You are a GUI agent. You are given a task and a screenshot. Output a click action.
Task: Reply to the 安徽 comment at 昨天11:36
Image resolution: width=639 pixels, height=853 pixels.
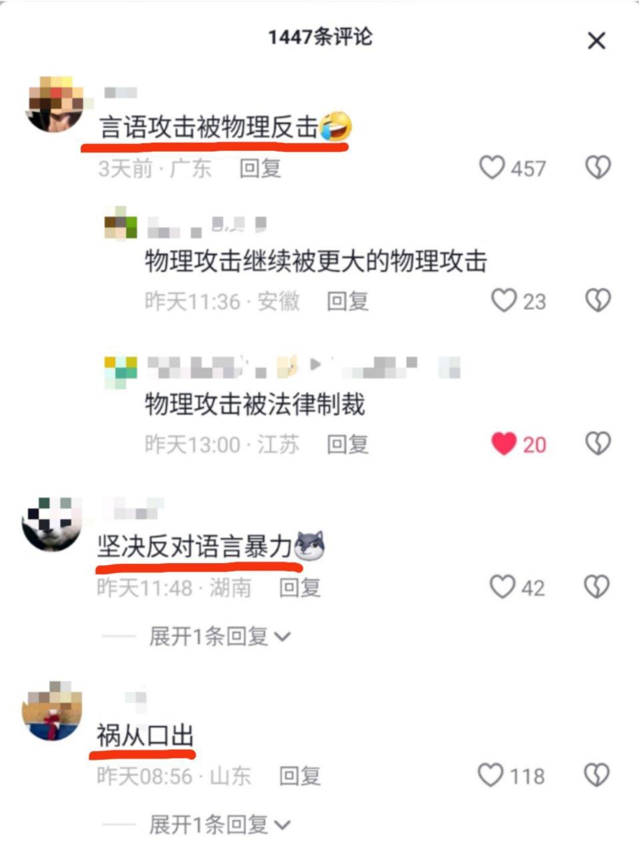(347, 301)
